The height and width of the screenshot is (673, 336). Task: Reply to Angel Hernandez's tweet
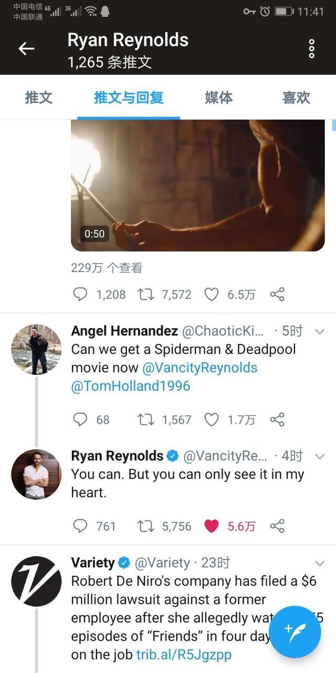click(x=80, y=419)
